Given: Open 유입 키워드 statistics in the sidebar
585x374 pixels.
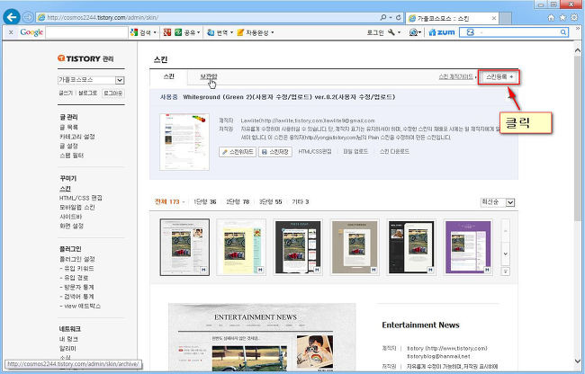Looking at the screenshot, I should 76,268.
